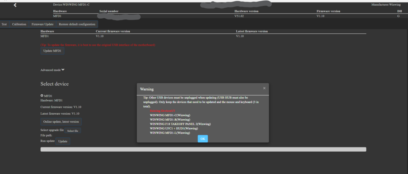Image resolution: width=408 pixels, height=174 pixels.
Task: Click the Update button beside Run update
Action: 63,141
